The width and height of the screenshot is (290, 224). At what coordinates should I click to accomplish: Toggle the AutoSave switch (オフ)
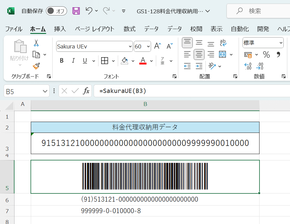pyautogui.click(x=56, y=11)
